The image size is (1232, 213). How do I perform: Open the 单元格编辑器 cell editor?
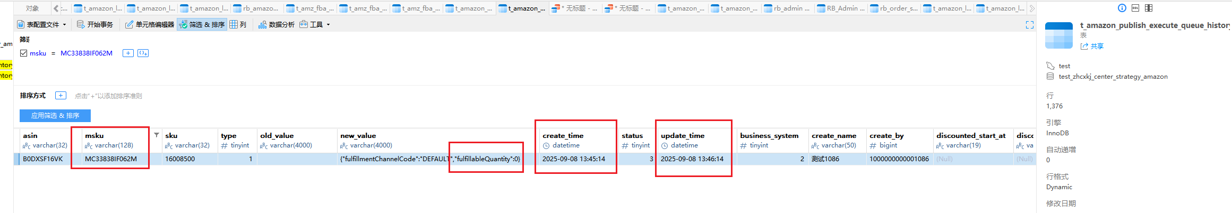click(x=150, y=24)
